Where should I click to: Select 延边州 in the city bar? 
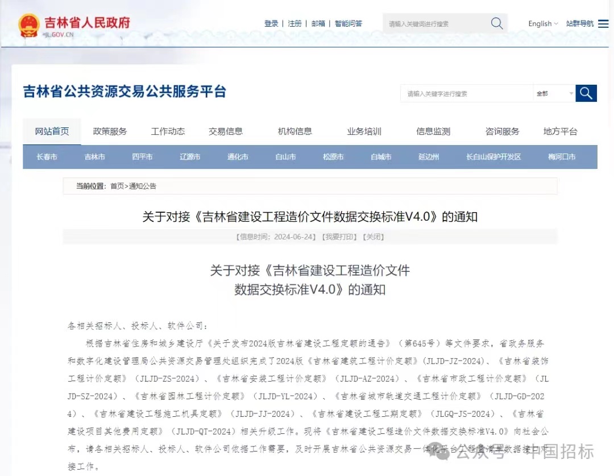coord(429,157)
